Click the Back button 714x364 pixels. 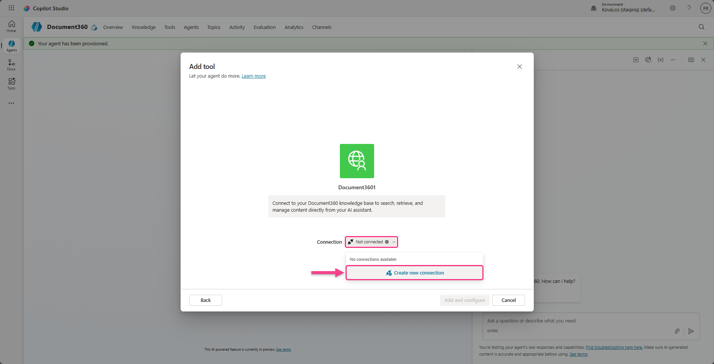coord(205,300)
